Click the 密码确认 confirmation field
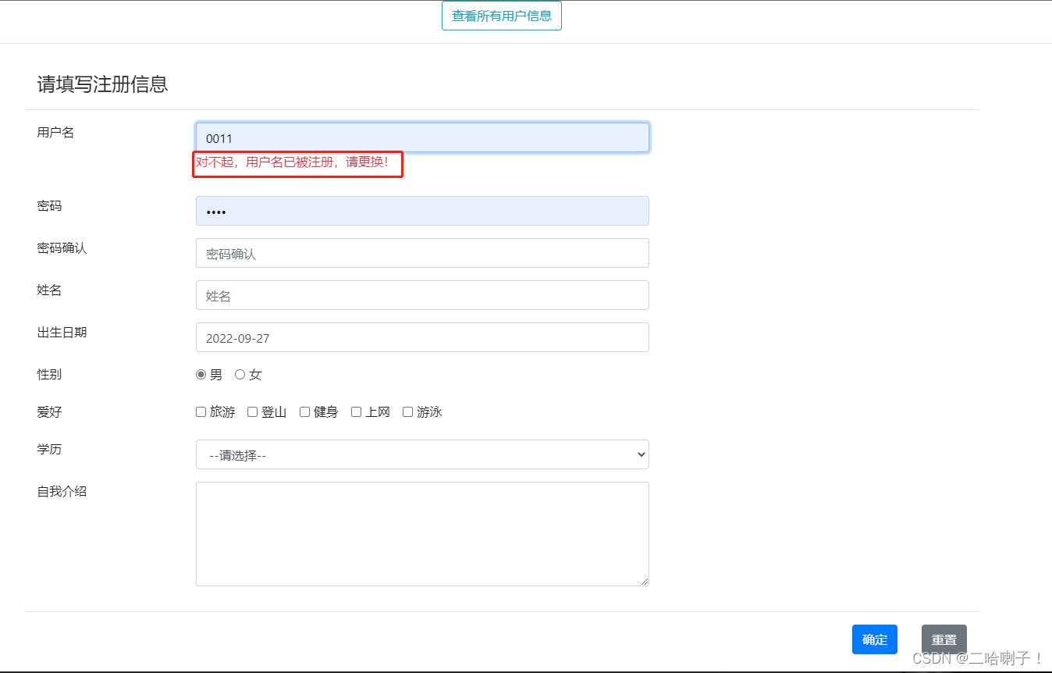The image size is (1052, 673). click(x=422, y=252)
